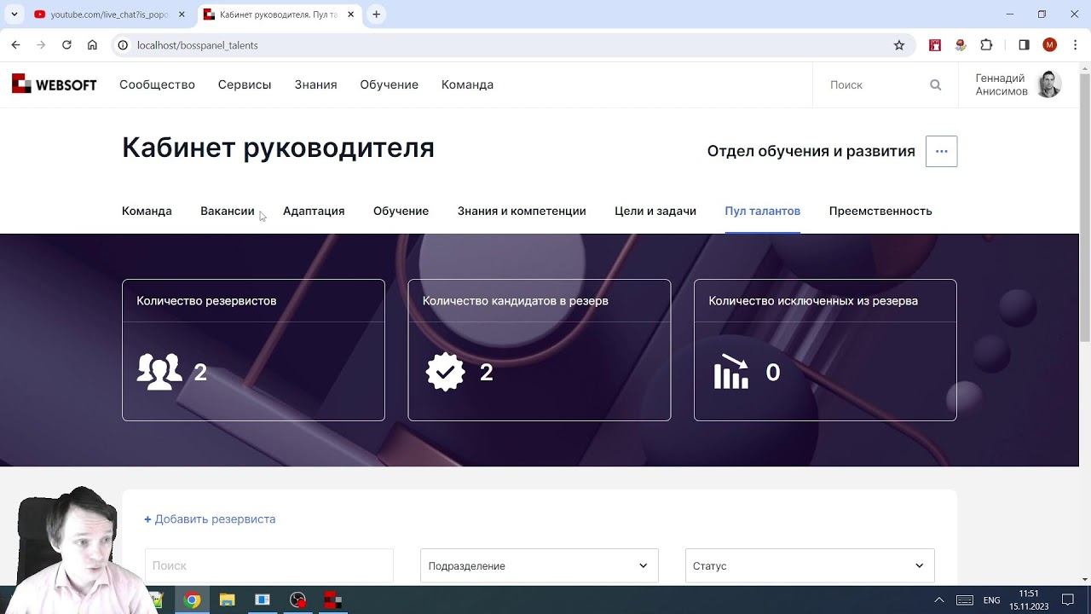Image resolution: width=1091 pixels, height=614 pixels.
Task: View site information icon in address bar
Action: [123, 45]
